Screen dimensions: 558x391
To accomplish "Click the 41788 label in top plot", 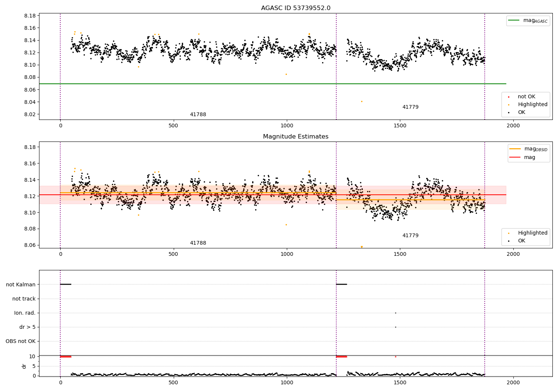I will pyautogui.click(x=198, y=115).
